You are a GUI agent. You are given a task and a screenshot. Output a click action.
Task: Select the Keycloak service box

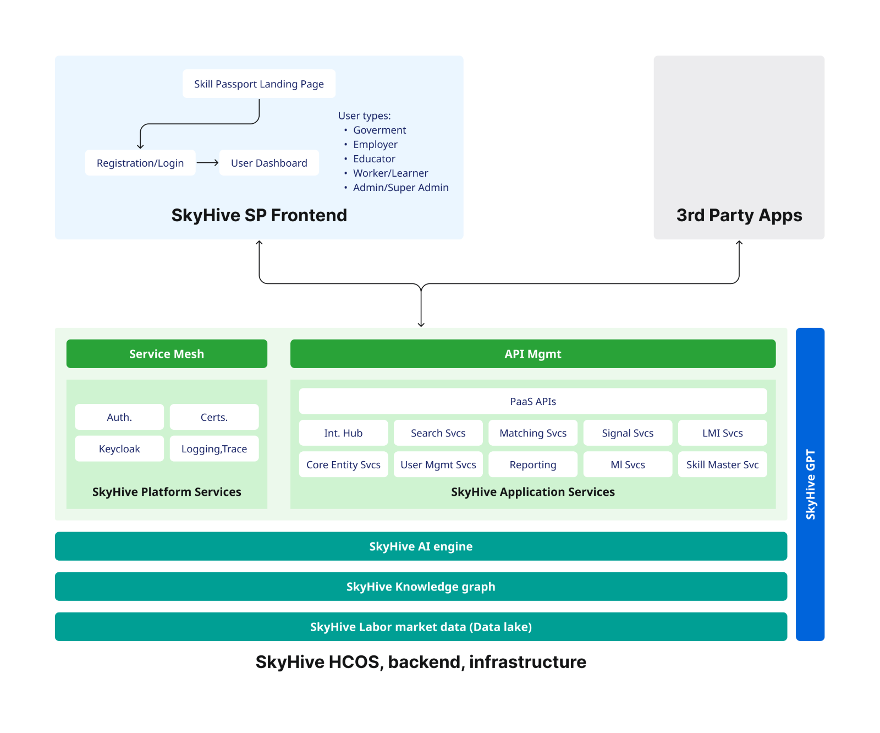coord(119,449)
